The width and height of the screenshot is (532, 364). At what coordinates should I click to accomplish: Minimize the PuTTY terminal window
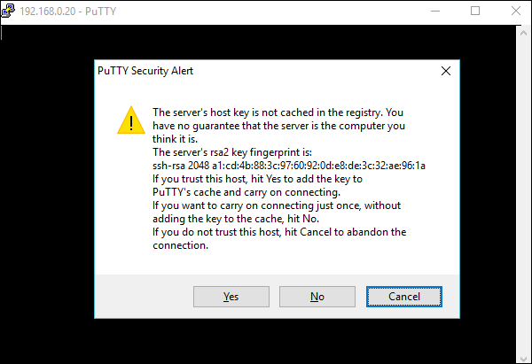[434, 12]
